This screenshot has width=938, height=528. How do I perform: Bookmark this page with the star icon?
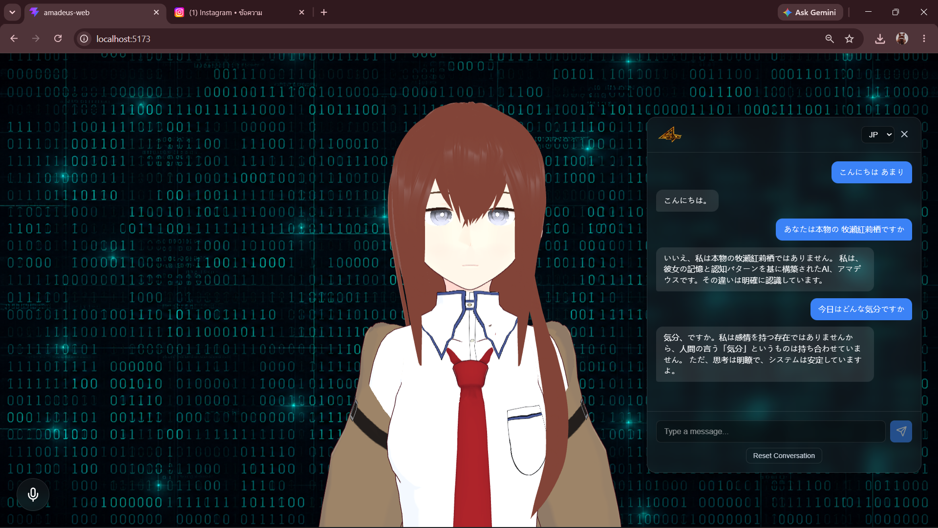[x=850, y=39]
